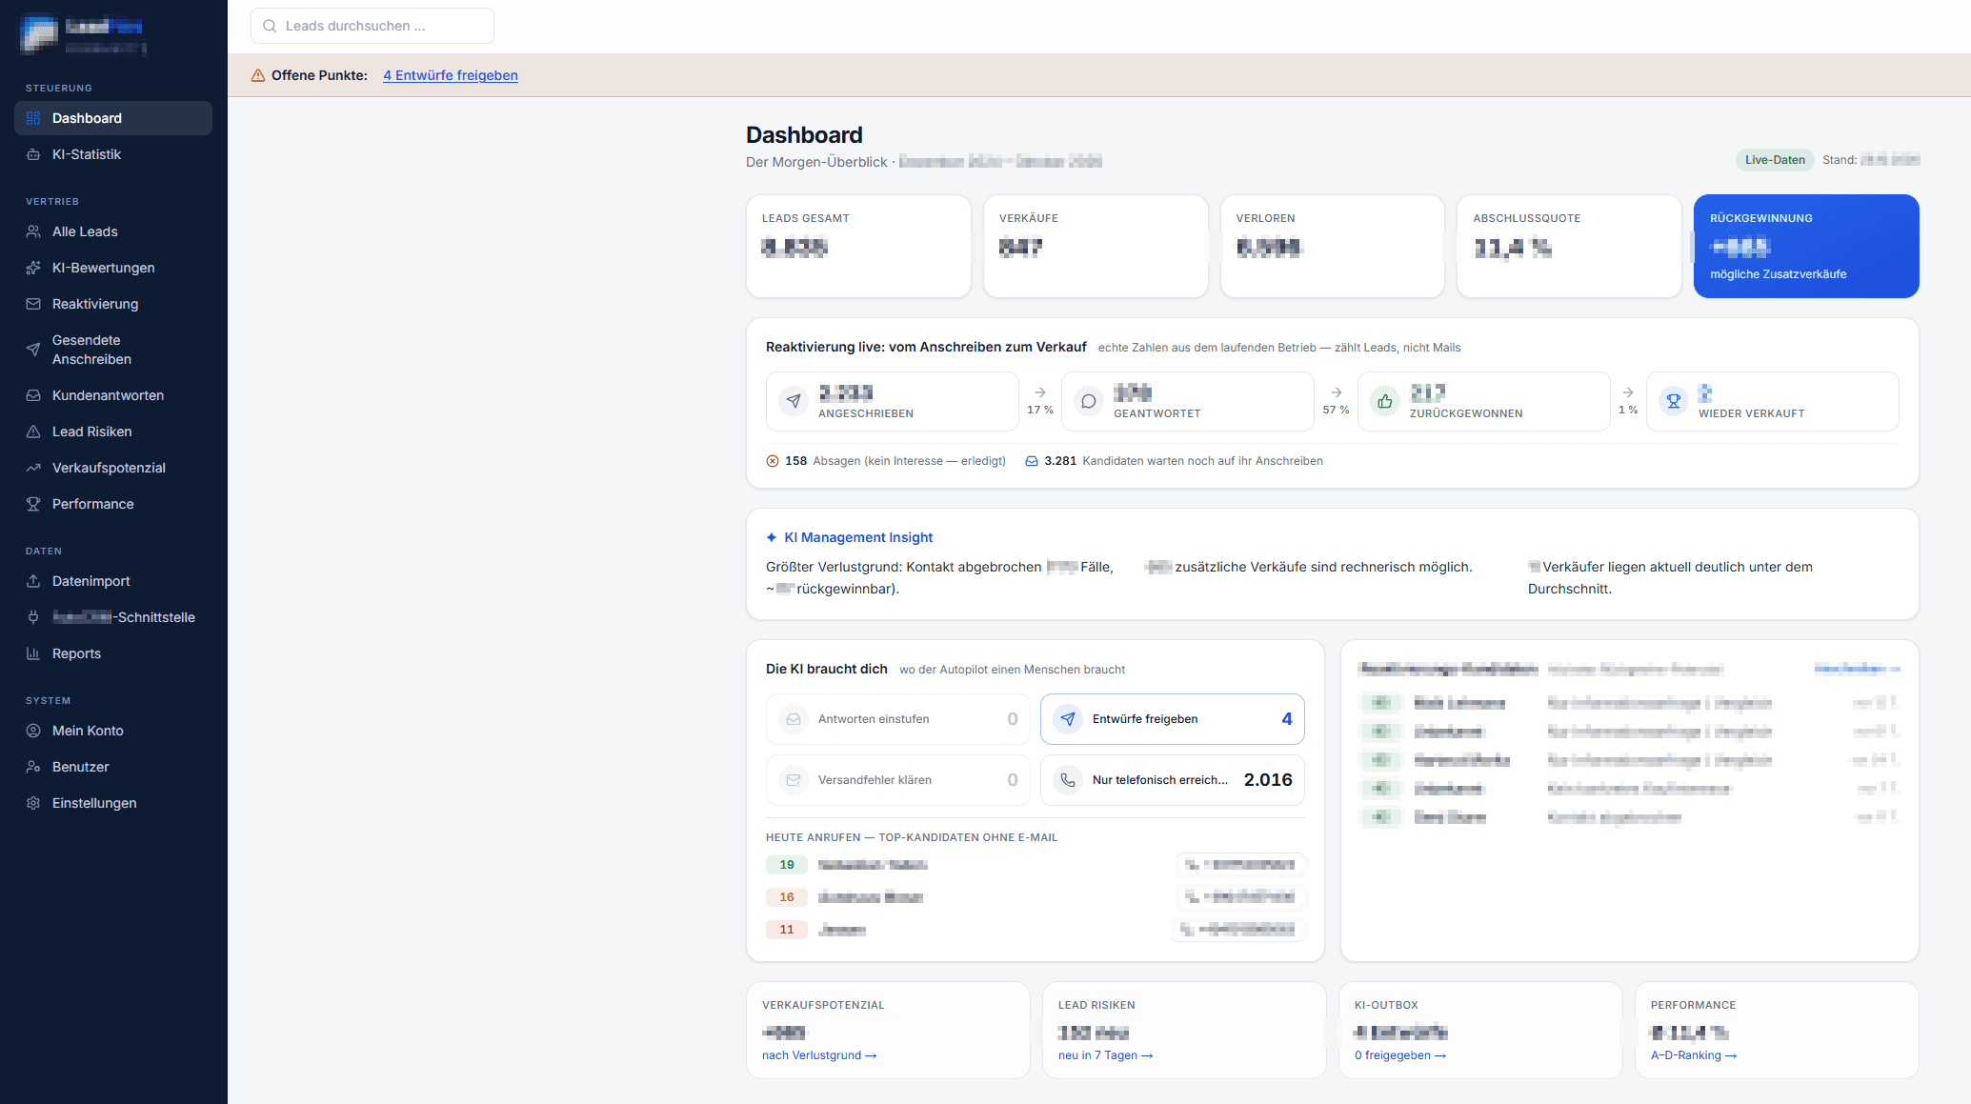1971x1104 pixels.
Task: Open KI-Statistik robot icon in sidebar
Action: [33, 154]
